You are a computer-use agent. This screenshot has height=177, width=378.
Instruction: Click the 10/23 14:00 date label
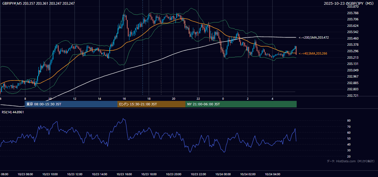(x=99, y=174)
